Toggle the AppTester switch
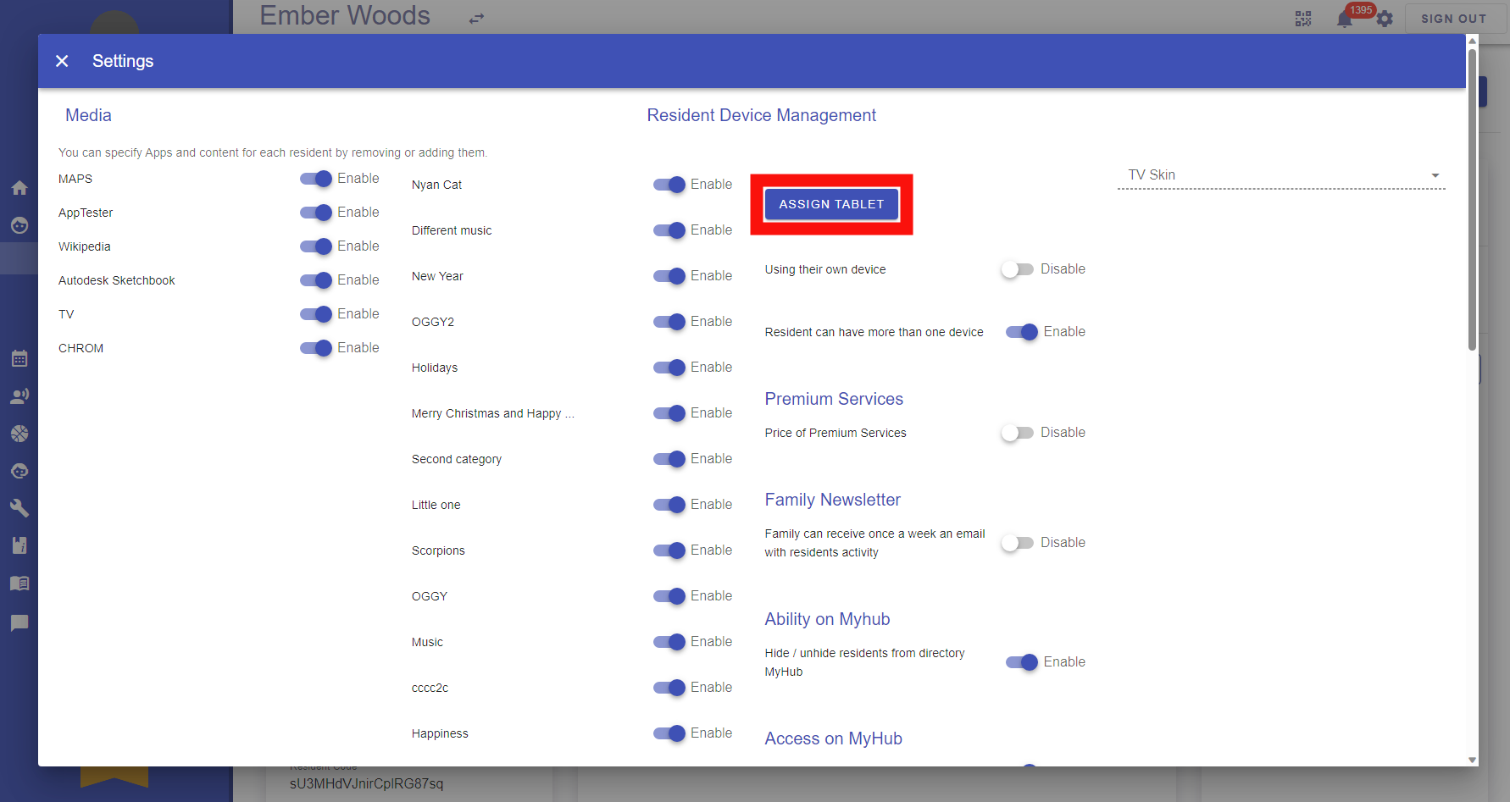This screenshot has height=802, width=1510. point(316,213)
